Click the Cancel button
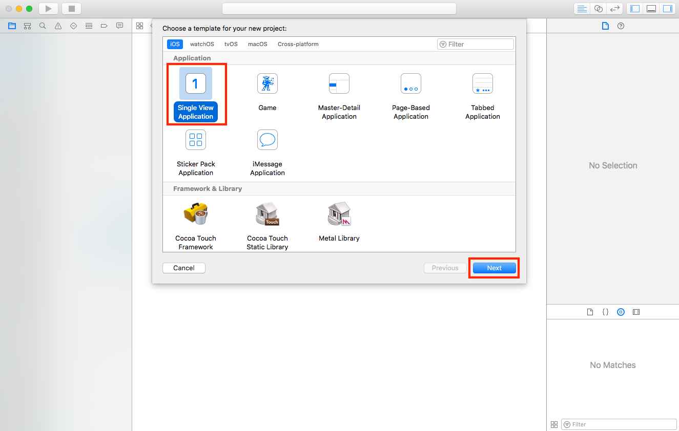The width and height of the screenshot is (679, 431). click(x=184, y=268)
